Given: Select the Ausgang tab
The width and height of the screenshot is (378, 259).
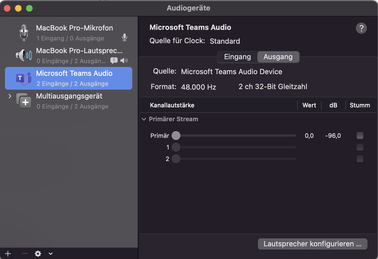Looking at the screenshot, I should pos(278,57).
